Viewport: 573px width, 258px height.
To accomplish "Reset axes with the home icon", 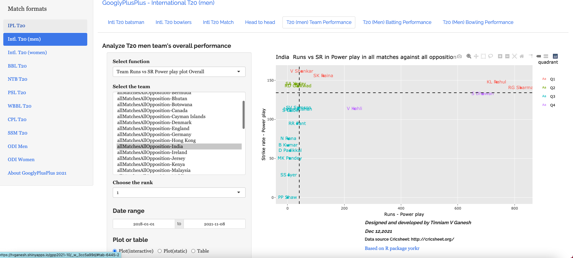I will tap(522, 56).
